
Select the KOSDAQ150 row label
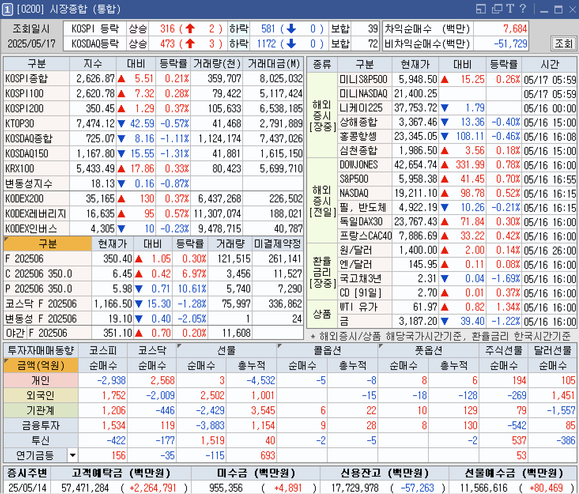(x=36, y=154)
